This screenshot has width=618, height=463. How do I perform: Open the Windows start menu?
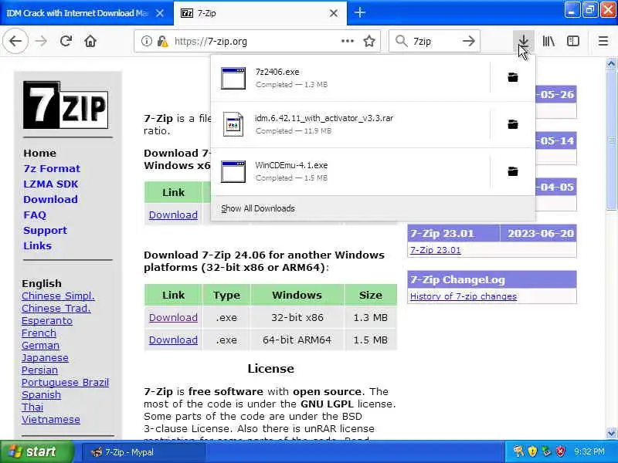point(36,451)
